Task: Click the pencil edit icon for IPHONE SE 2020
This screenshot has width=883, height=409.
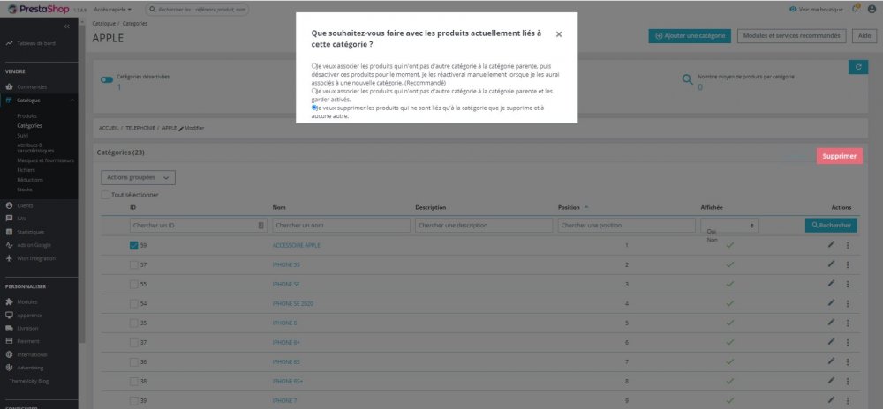Action: [x=831, y=303]
